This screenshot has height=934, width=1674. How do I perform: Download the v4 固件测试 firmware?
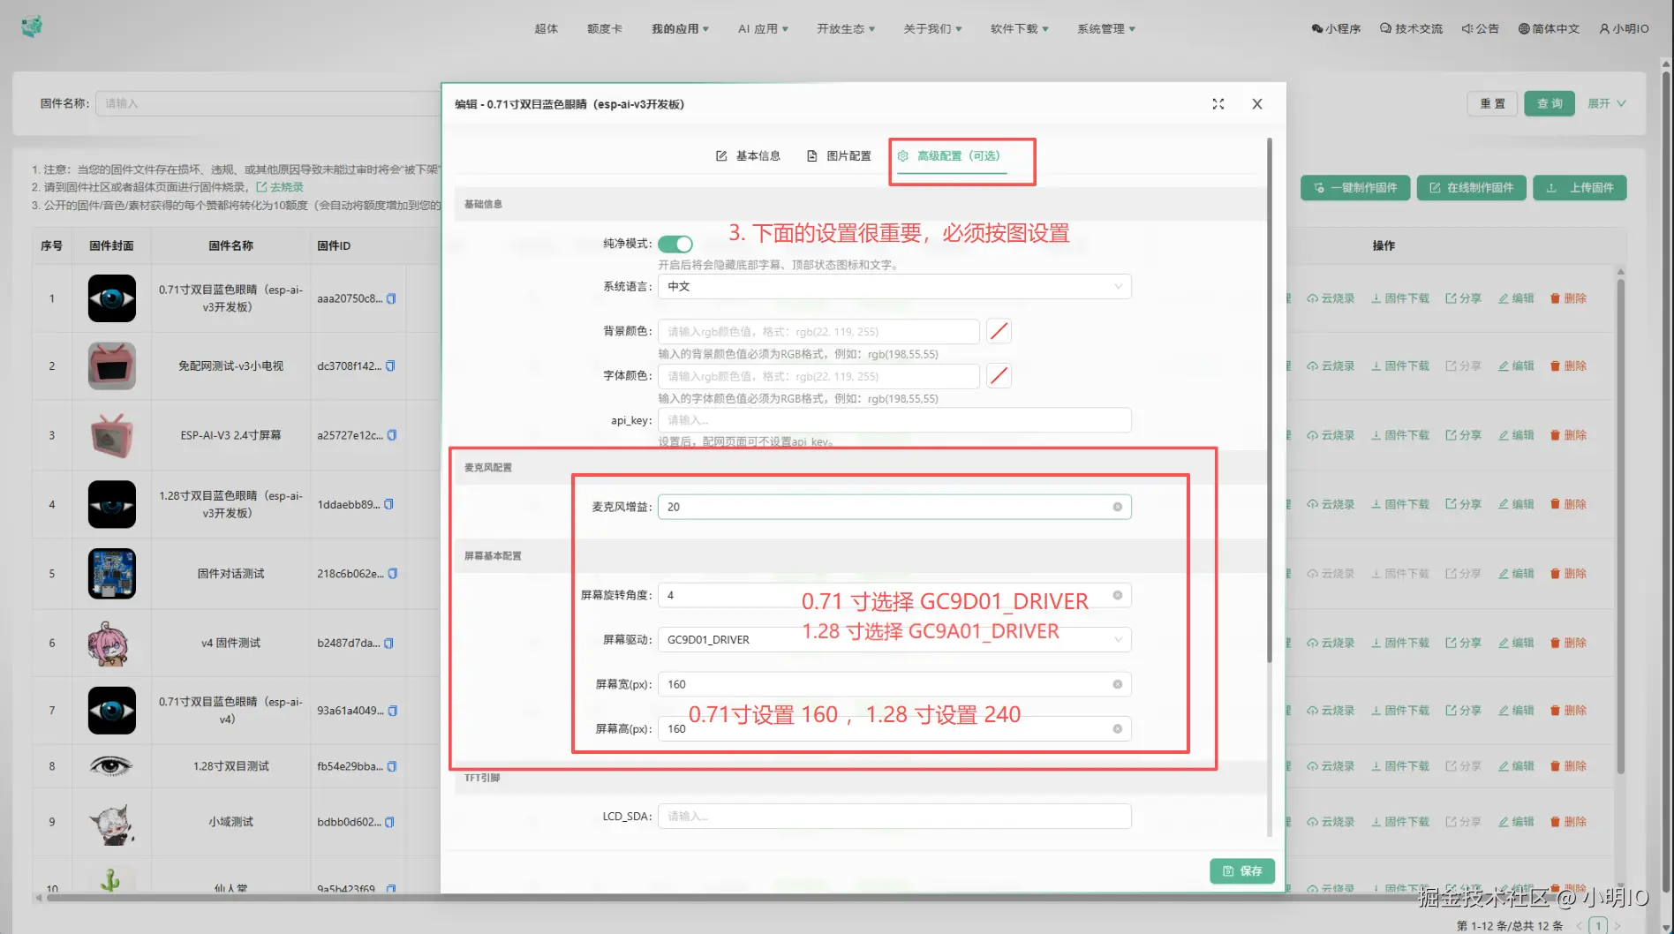(1400, 643)
